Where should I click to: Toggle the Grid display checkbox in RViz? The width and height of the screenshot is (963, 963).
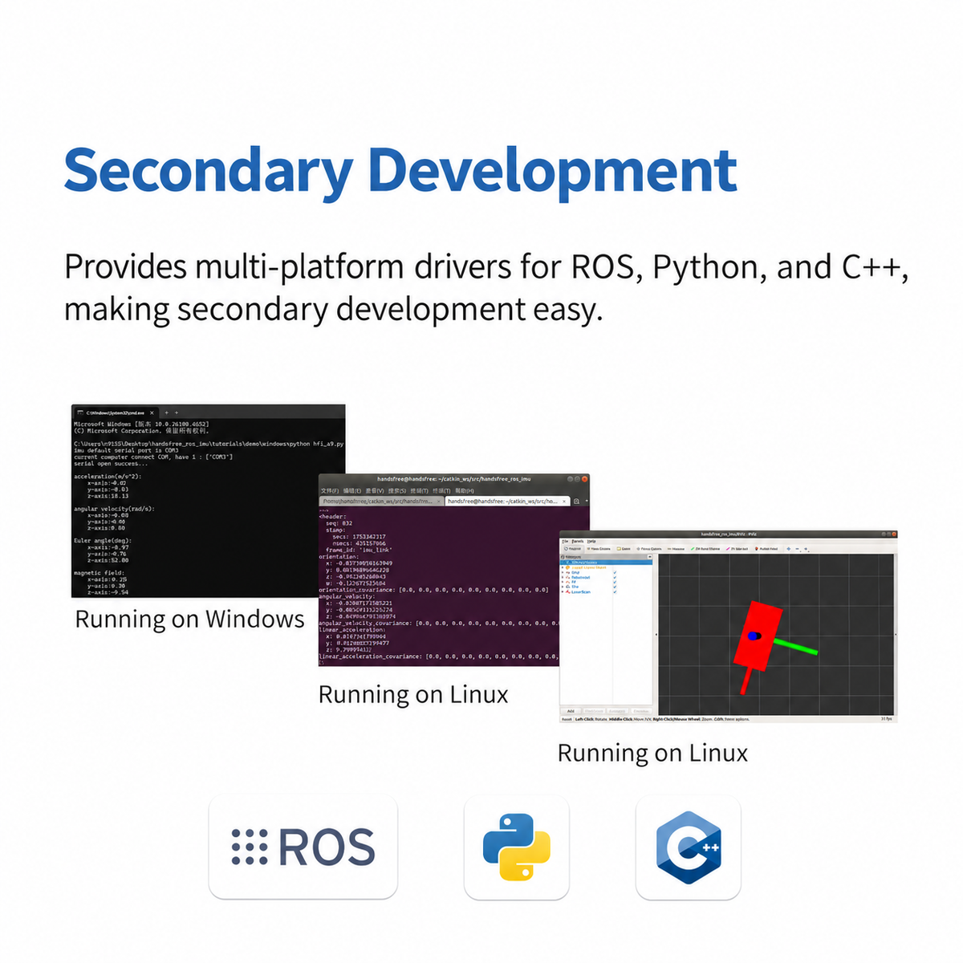click(615, 572)
